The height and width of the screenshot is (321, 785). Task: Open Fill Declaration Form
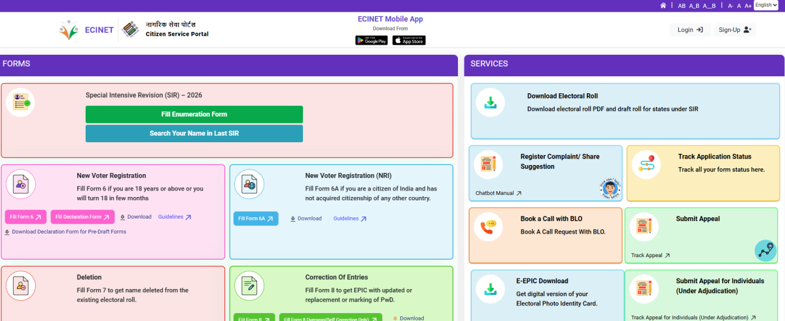pos(82,217)
